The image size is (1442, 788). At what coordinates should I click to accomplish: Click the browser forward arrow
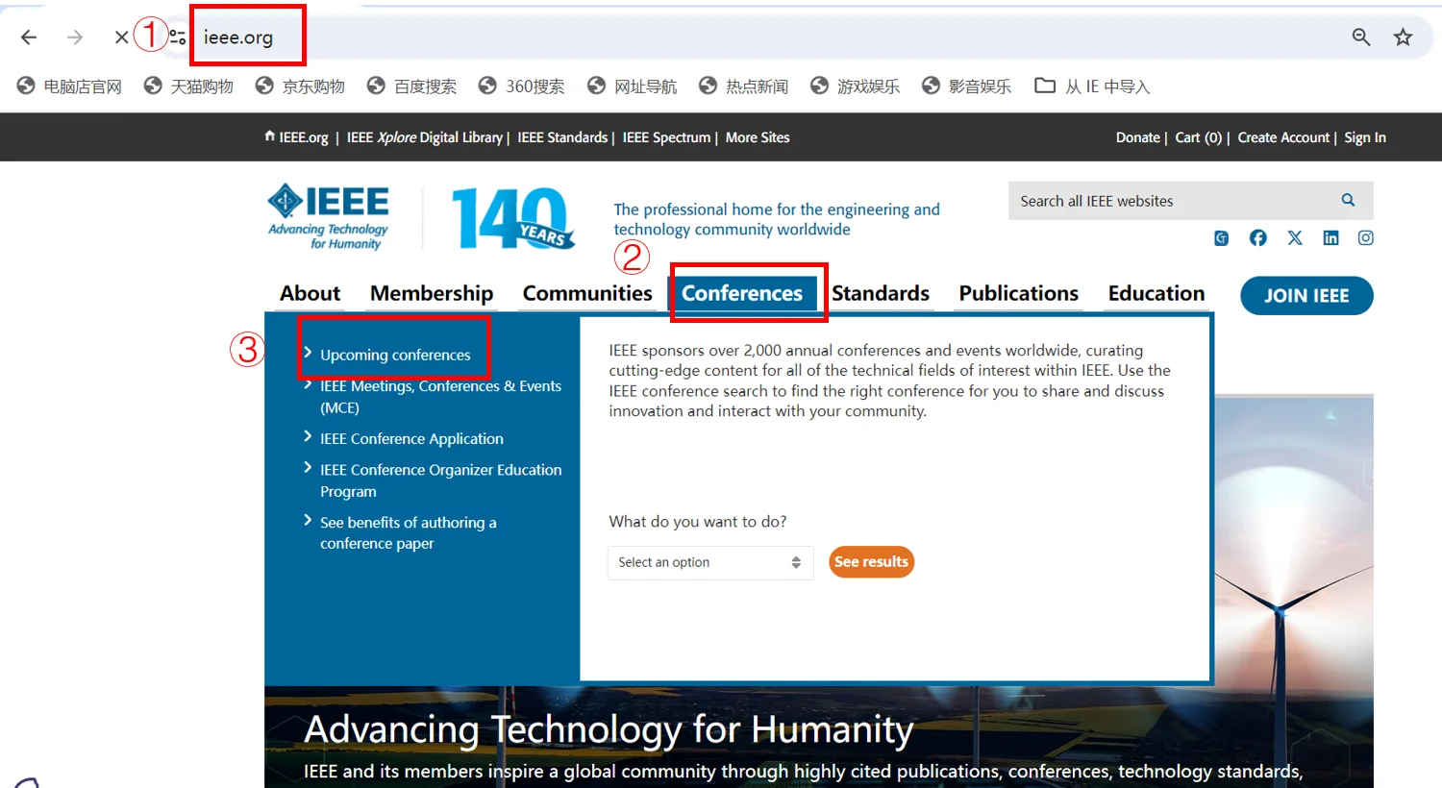click(75, 37)
